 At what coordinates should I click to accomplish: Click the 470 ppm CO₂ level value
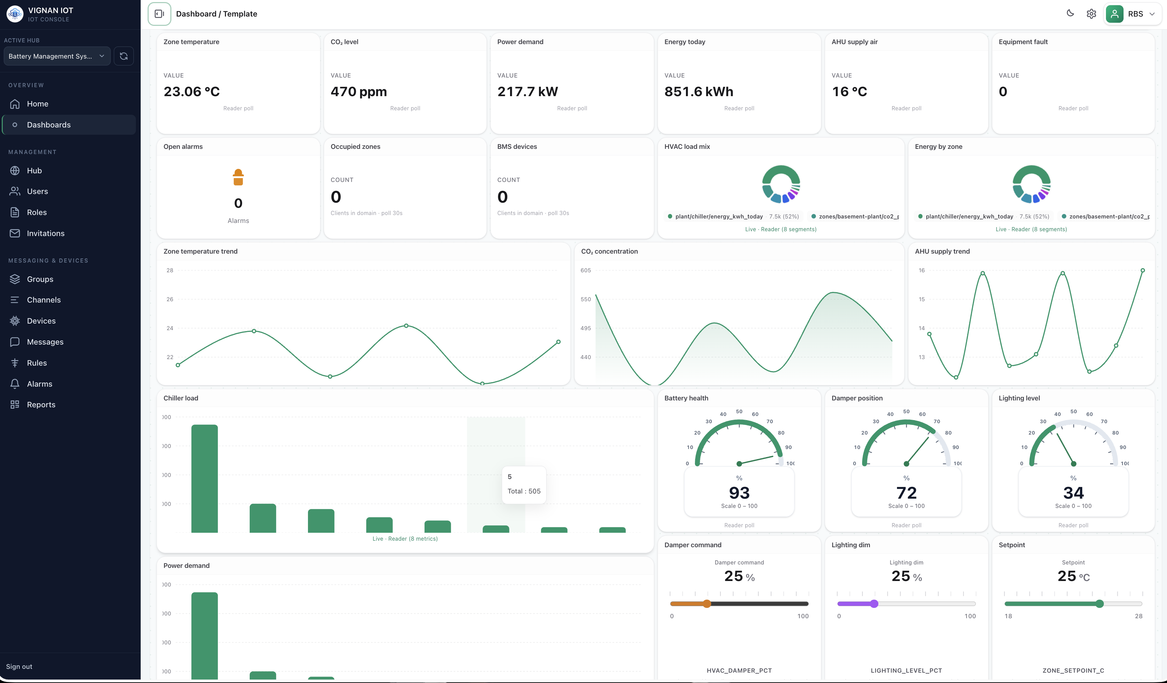(x=358, y=92)
